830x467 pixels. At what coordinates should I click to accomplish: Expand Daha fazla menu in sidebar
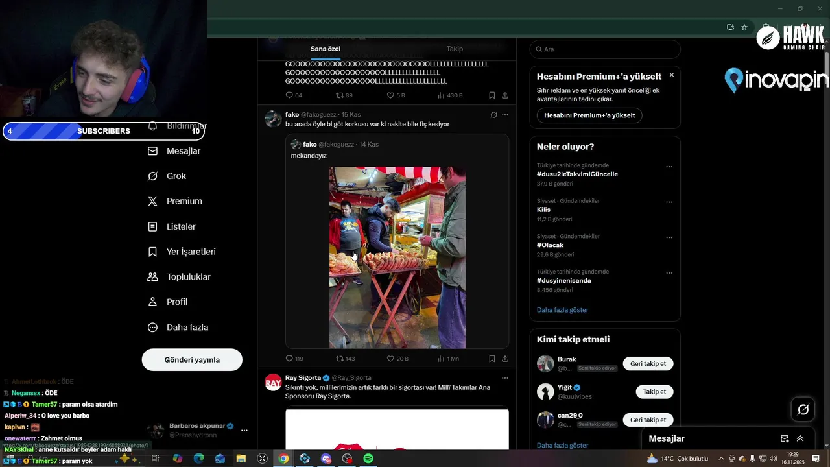[x=178, y=328]
